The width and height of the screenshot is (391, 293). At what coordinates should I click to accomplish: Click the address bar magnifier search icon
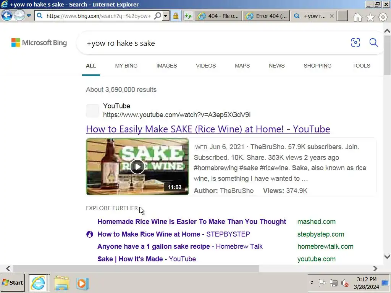[158, 16]
